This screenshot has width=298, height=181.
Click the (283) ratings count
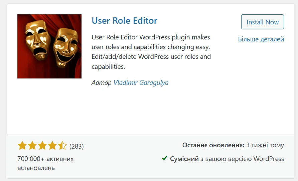(77, 146)
